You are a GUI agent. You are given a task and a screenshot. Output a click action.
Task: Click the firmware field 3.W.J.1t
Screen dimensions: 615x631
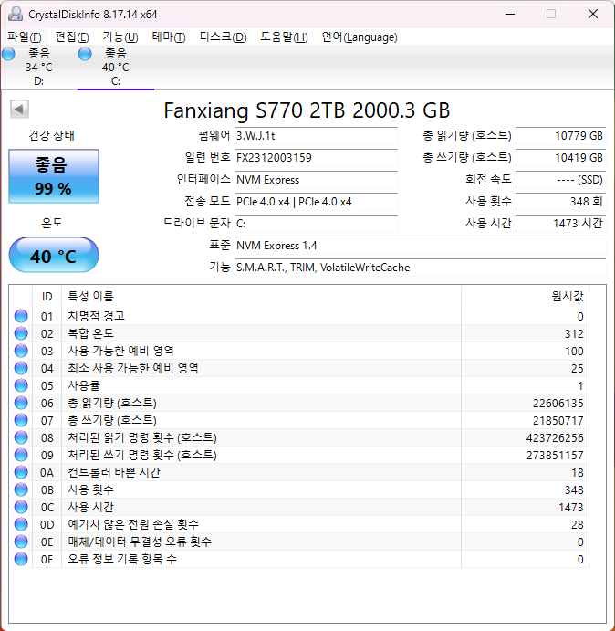coord(316,136)
